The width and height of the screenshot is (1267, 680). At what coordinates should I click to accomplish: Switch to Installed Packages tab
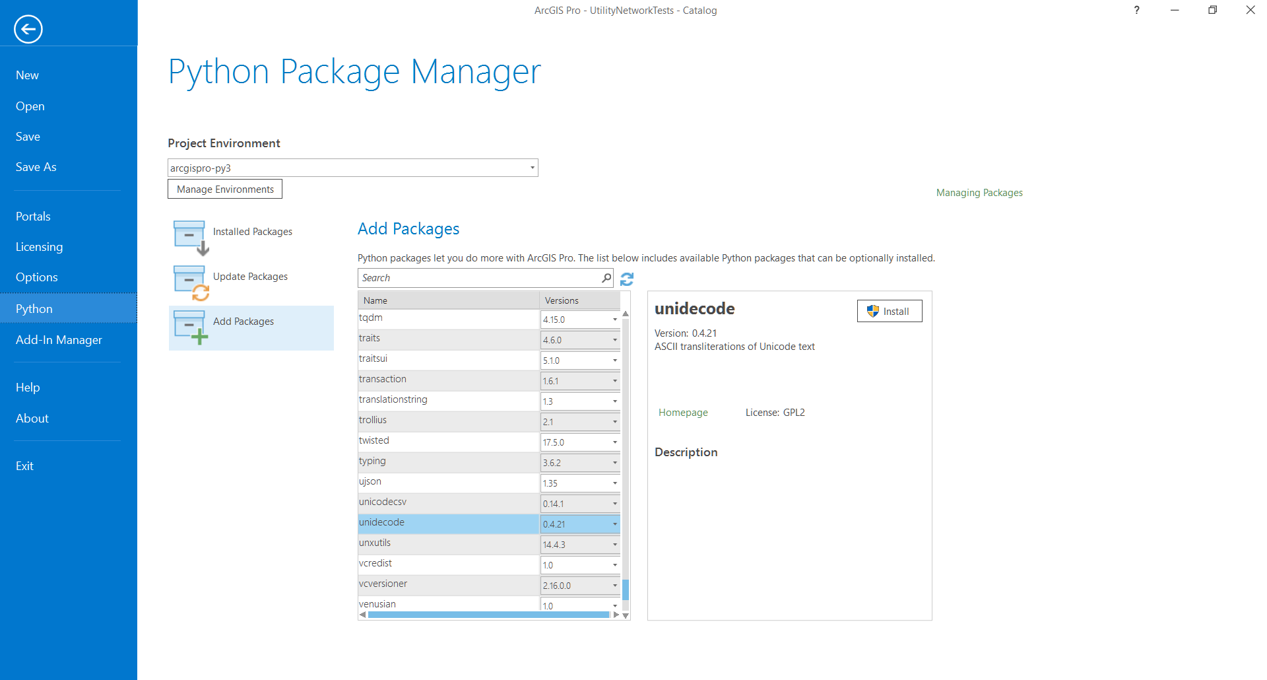[251, 238]
